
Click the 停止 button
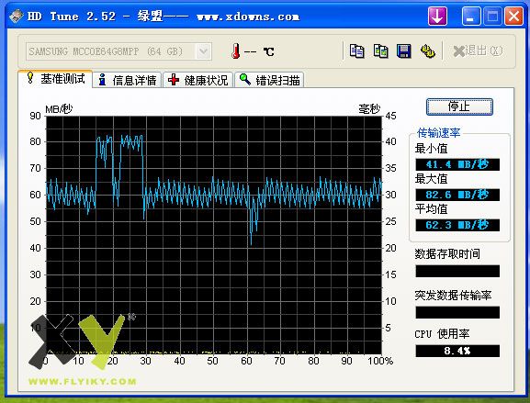coord(459,106)
